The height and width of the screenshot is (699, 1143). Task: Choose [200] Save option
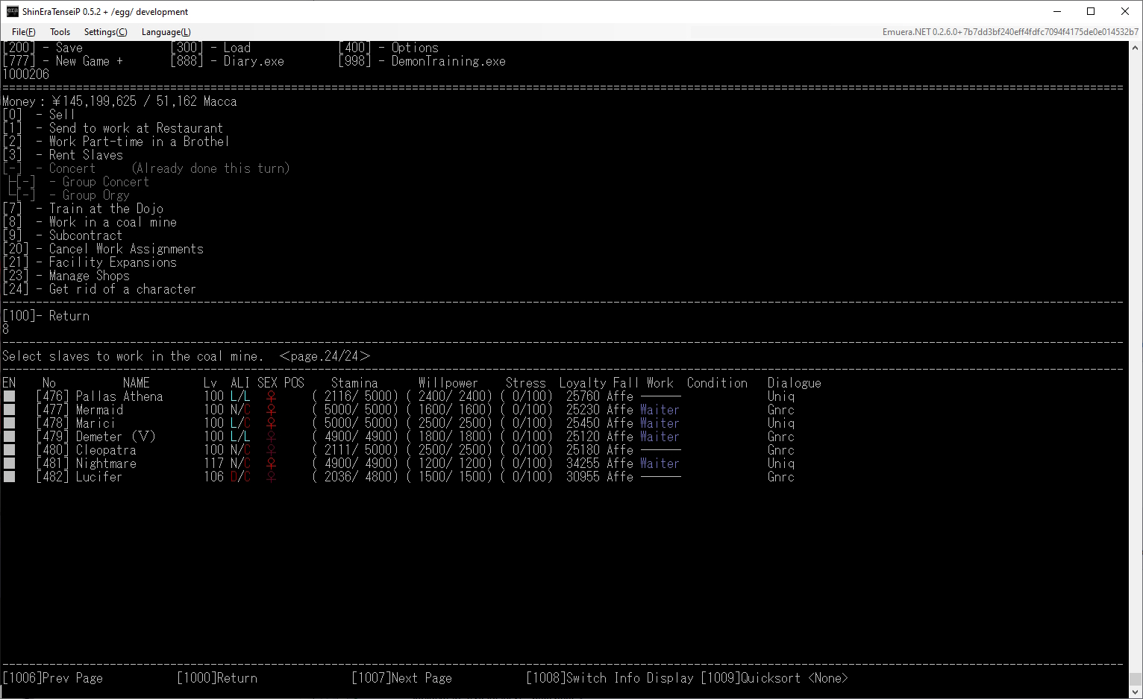click(43, 48)
